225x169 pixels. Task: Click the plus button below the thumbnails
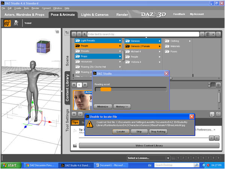(x=74, y=114)
